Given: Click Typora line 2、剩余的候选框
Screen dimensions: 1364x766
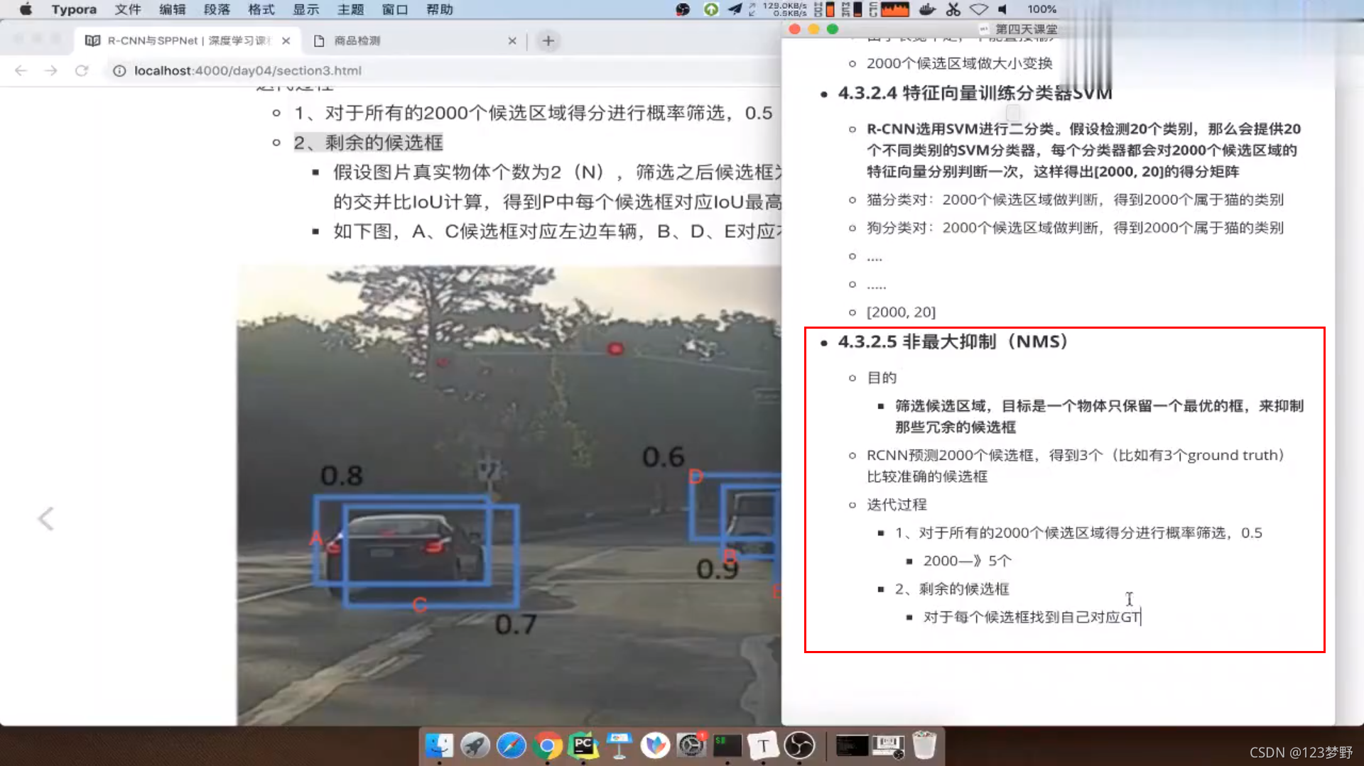Looking at the screenshot, I should coord(952,589).
